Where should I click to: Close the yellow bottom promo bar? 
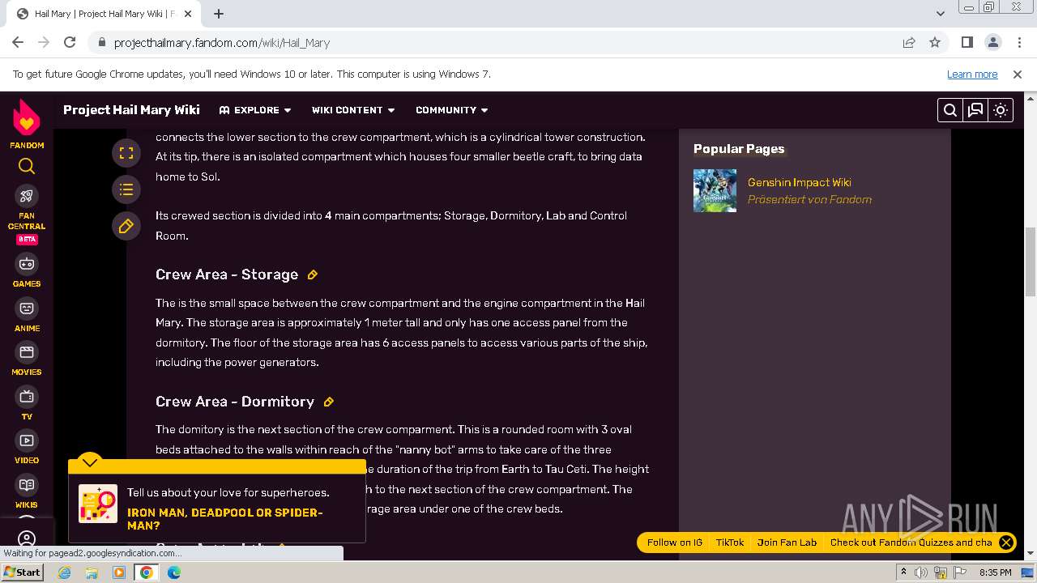pyautogui.click(x=1006, y=543)
